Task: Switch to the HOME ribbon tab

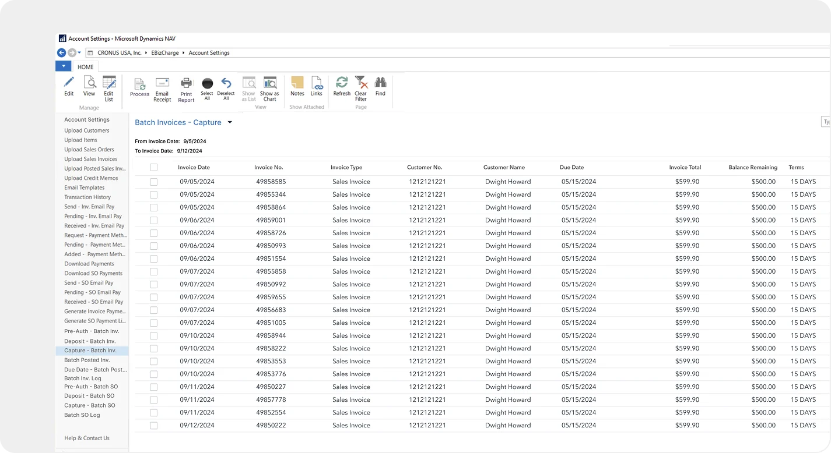Action: 86,67
